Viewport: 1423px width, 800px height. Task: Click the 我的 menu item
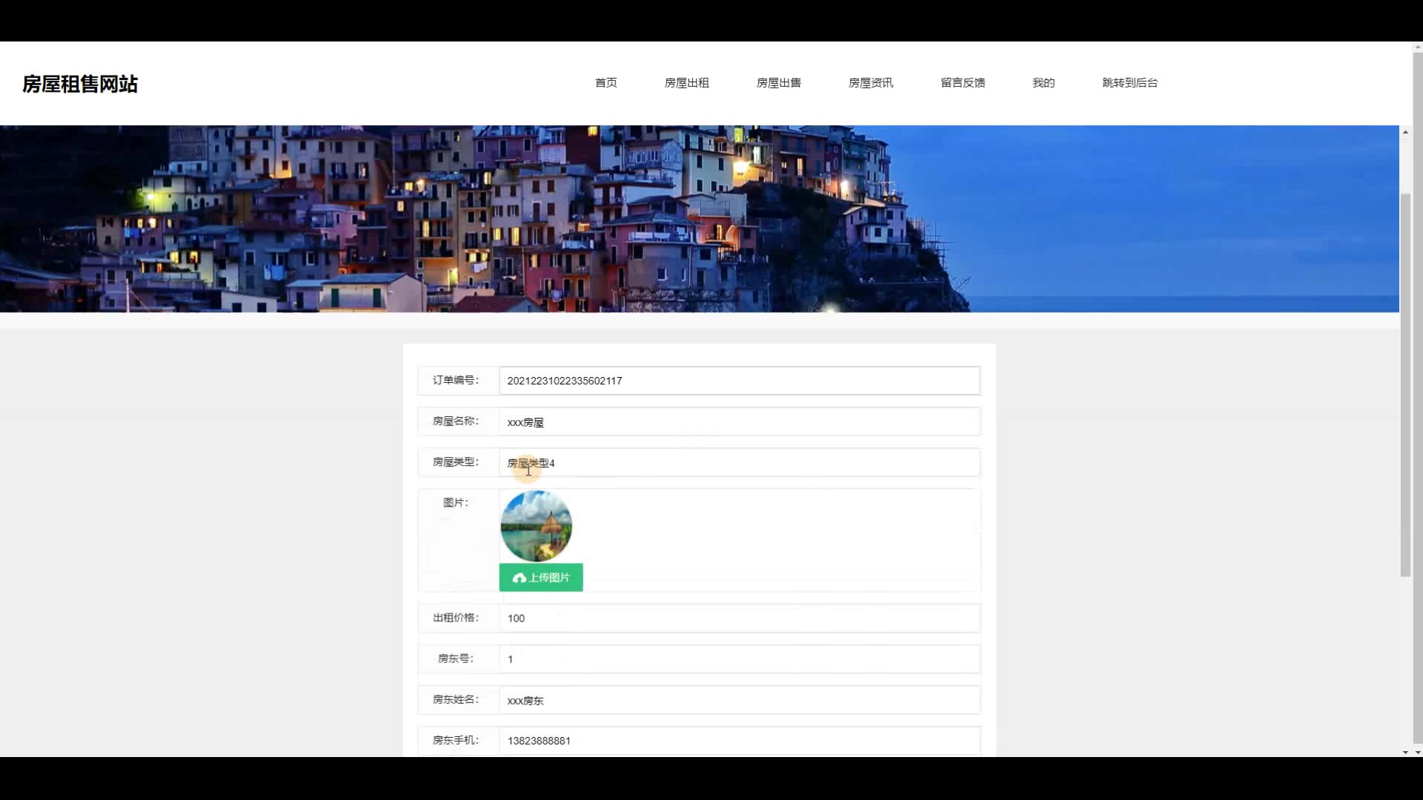[x=1043, y=83]
